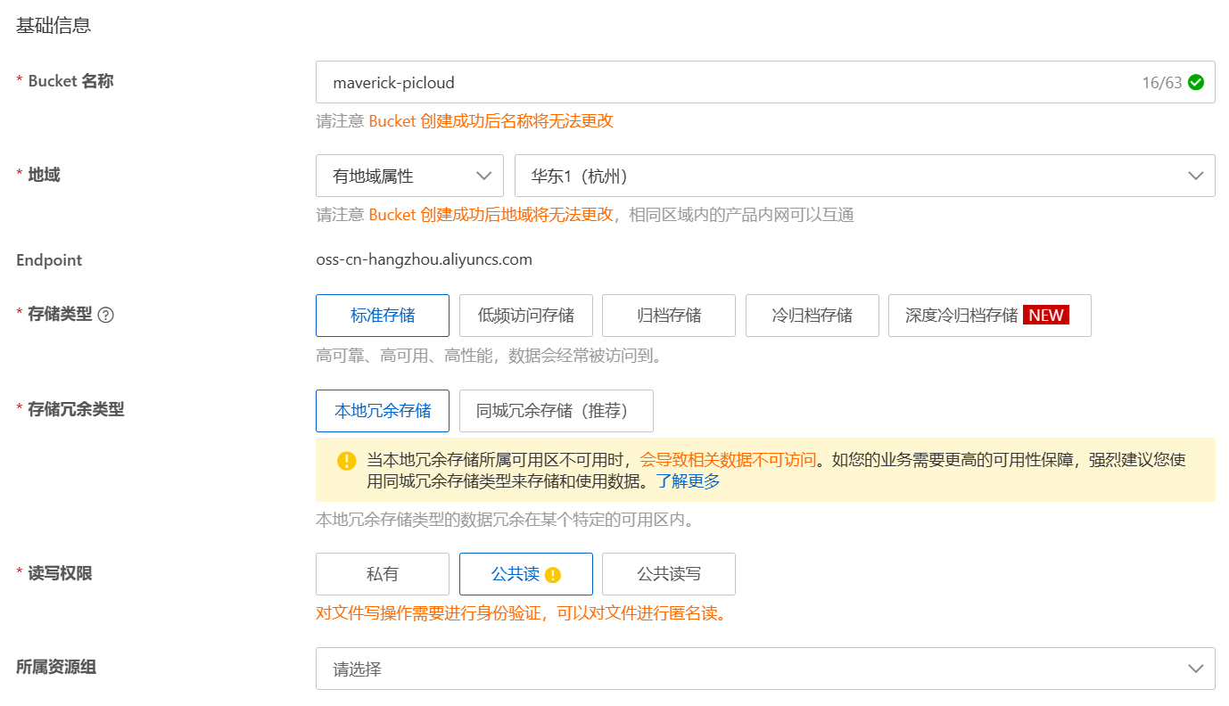The height and width of the screenshot is (706, 1229).
Task: Expand the 华东1（杭州） region dropdown
Action: [863, 176]
